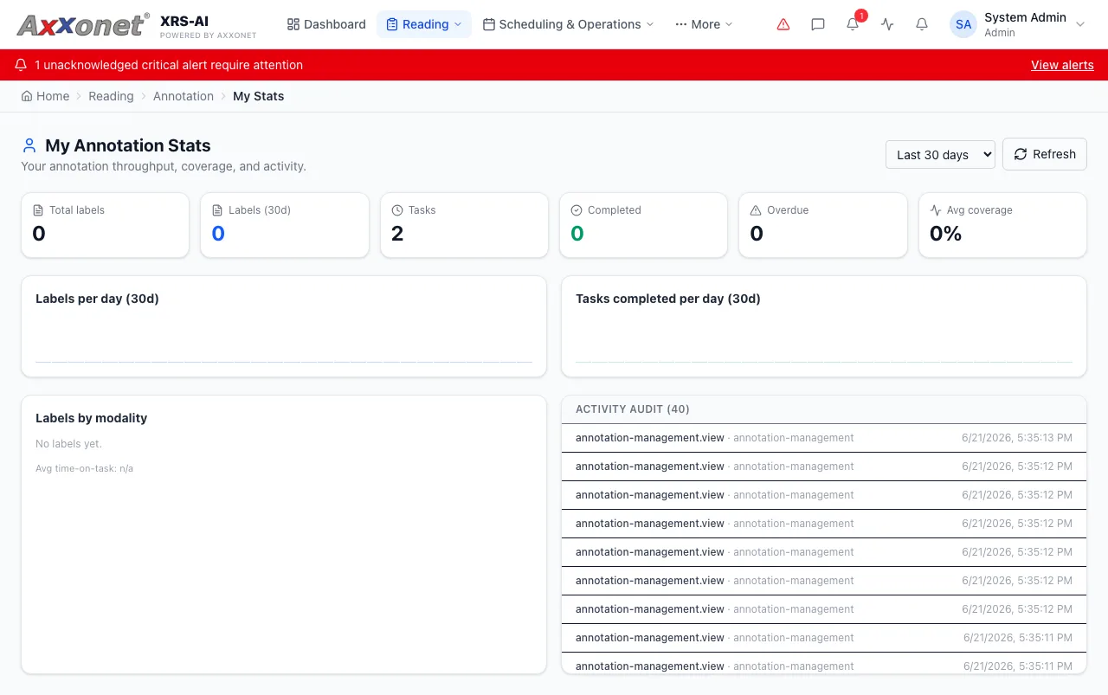
Task: Click the Total labels document icon
Action: [x=38, y=210]
